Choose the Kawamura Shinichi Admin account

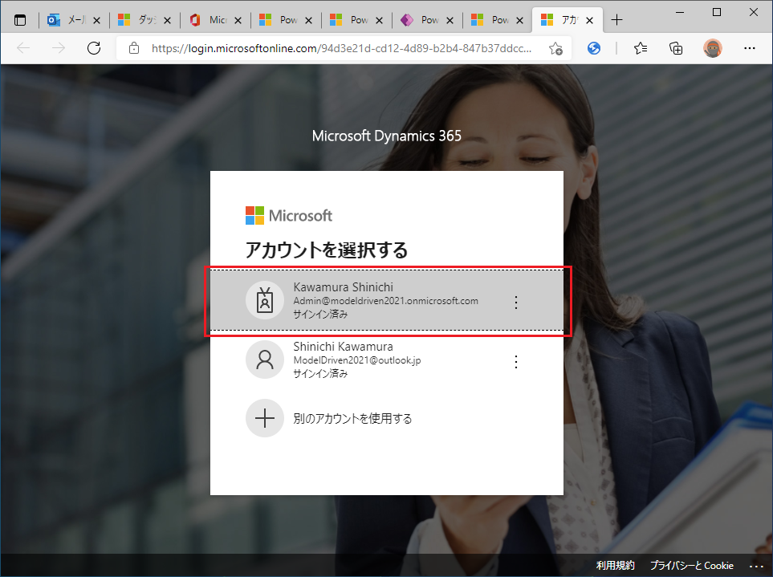tap(387, 301)
